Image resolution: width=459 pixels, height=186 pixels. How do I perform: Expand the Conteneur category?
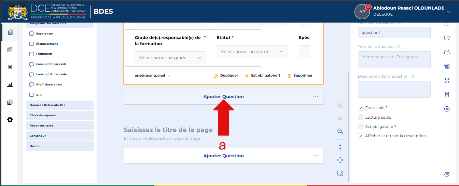(60, 136)
